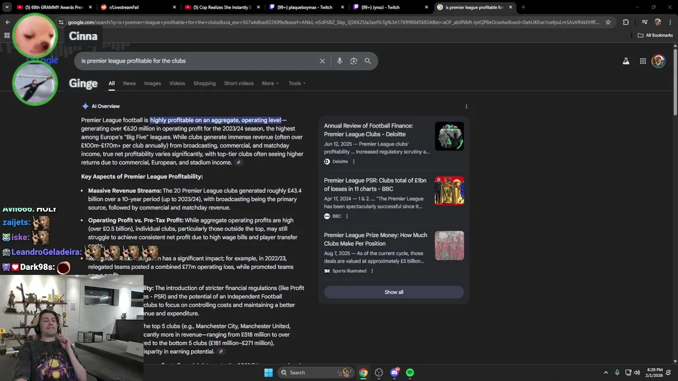This screenshot has width=678, height=381.
Task: Open the Chrome extensions puzzle icon
Action: 626,22
